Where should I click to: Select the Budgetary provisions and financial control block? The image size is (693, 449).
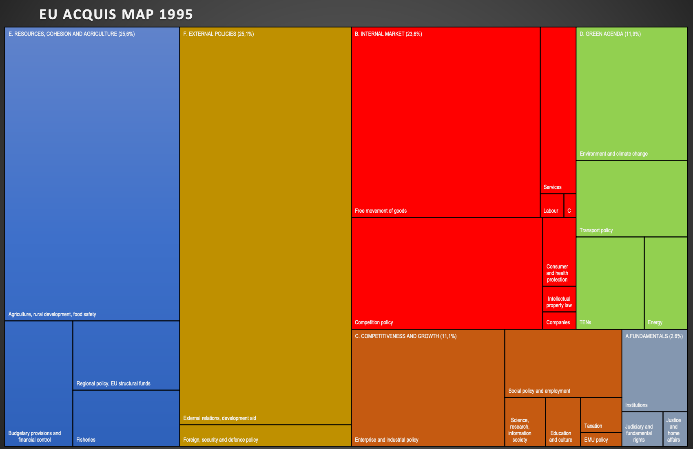pyautogui.click(x=39, y=383)
